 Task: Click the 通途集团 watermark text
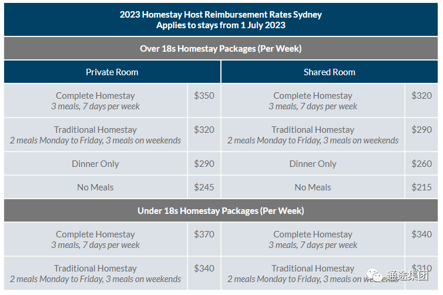407,275
